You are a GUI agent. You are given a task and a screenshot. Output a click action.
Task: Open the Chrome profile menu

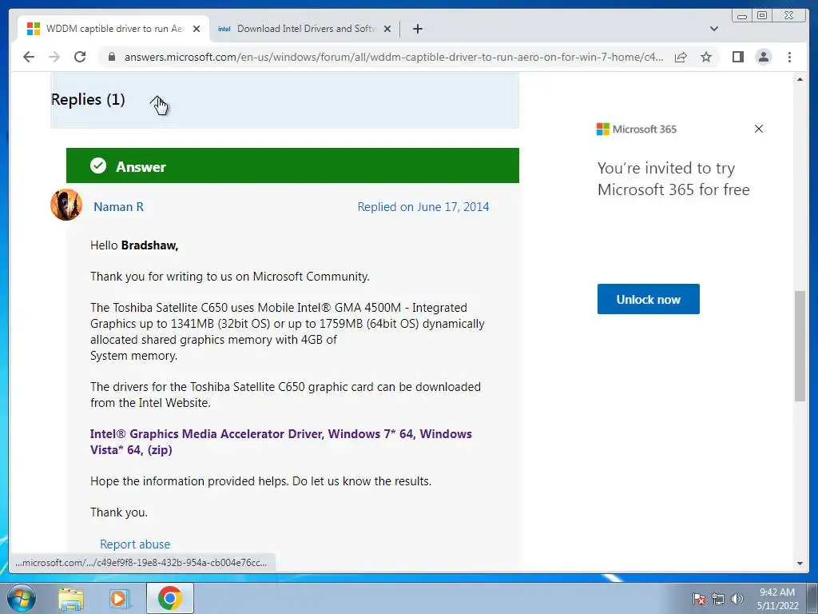pos(764,57)
